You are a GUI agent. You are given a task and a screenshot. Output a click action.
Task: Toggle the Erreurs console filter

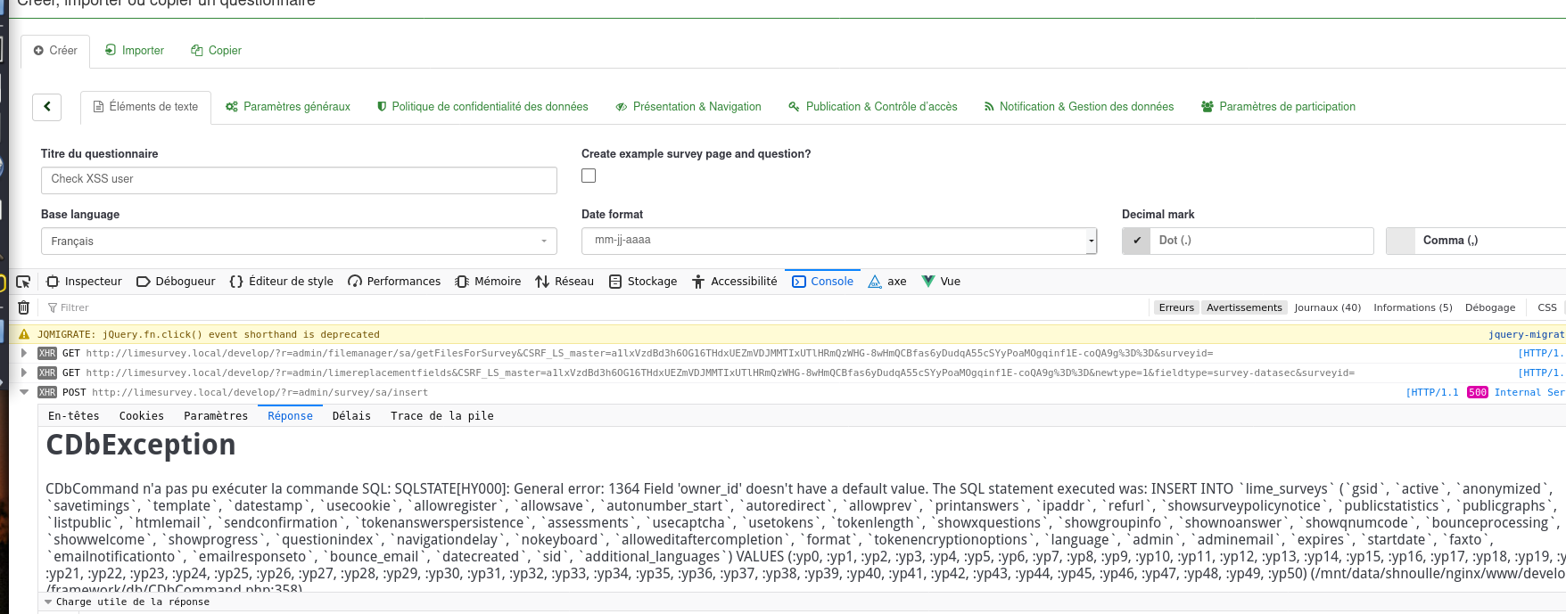click(x=1175, y=307)
